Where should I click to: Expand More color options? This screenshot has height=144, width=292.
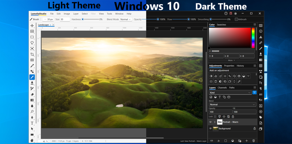[231, 60]
